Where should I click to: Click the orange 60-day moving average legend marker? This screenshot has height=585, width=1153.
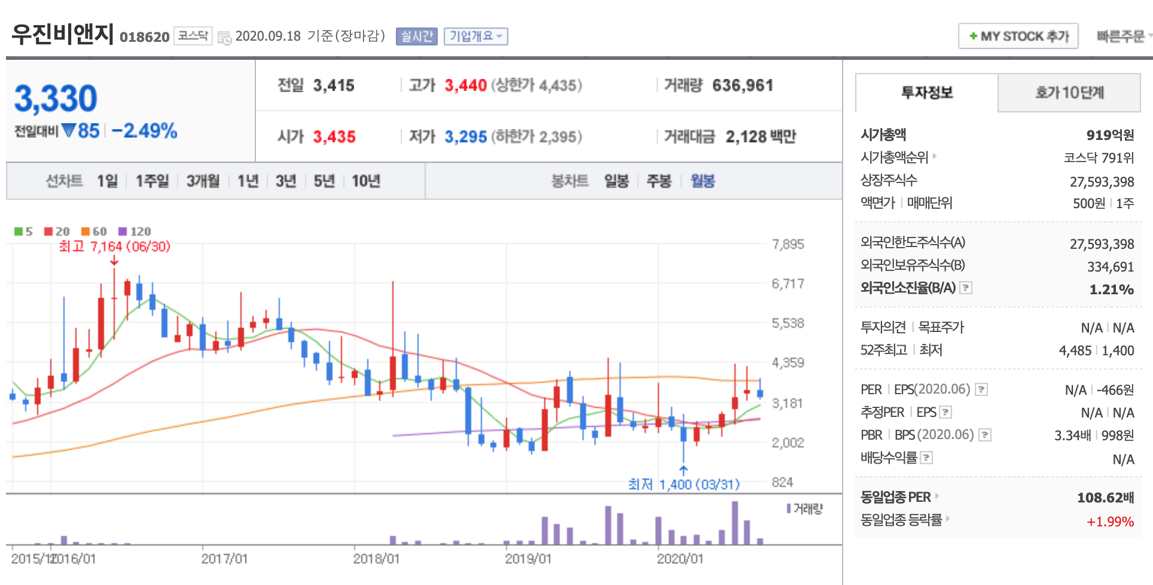[x=86, y=231]
